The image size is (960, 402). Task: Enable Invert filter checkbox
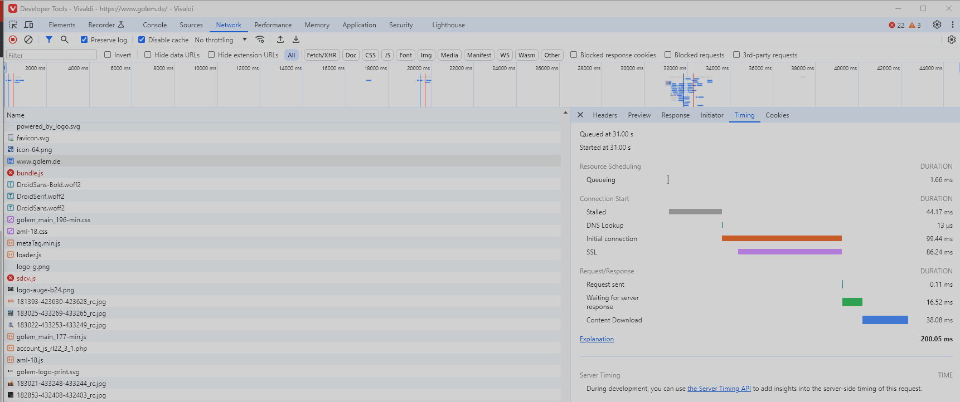click(x=108, y=55)
